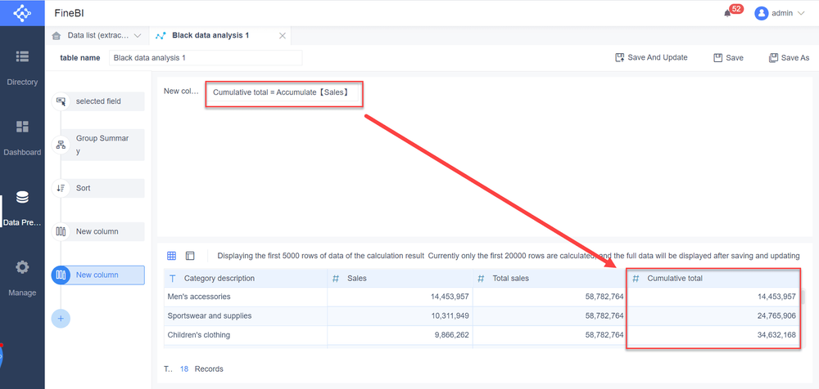
Task: Click the Save As button
Action: (789, 58)
